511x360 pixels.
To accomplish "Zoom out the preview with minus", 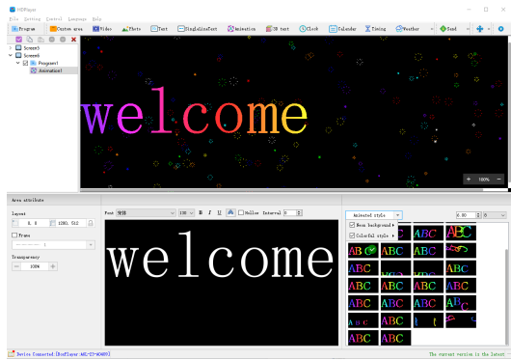I will [x=498, y=179].
